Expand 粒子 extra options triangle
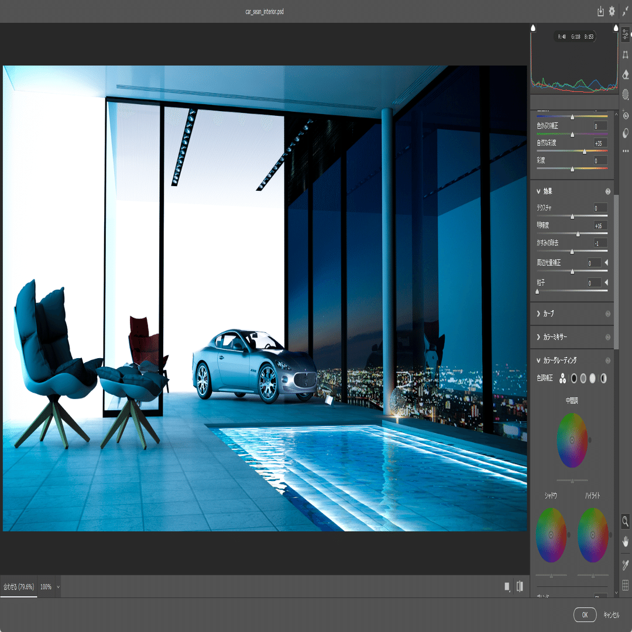The image size is (632, 632). click(606, 283)
